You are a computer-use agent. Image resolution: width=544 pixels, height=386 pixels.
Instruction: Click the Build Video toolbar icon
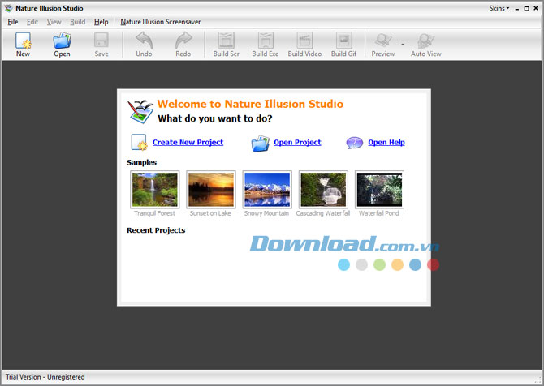point(304,41)
